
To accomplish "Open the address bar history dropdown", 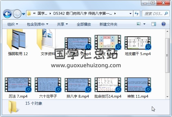I will coord(130,14).
